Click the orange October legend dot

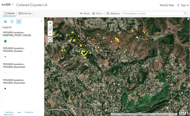coord(5,57)
